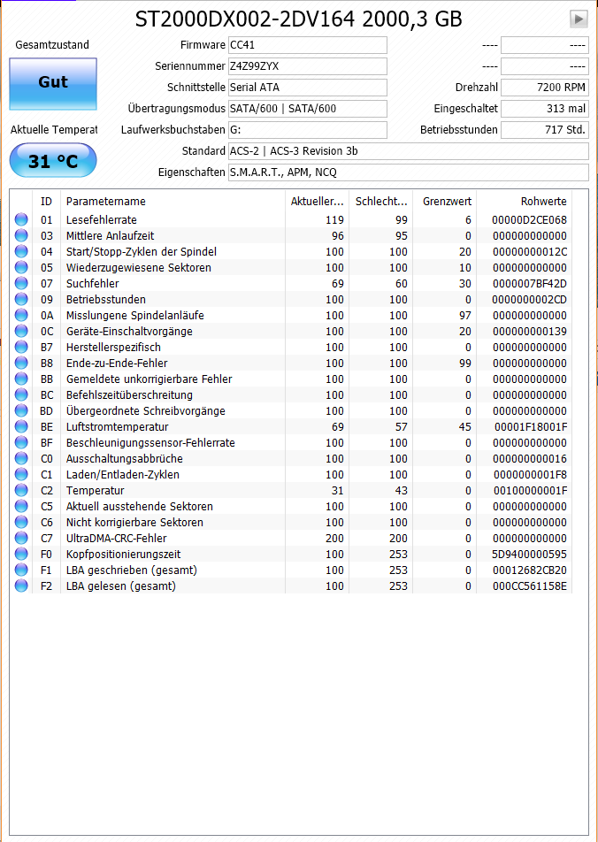Click status icon of Wiederzugewiesene Sektoren row
Viewport: 598px width, 842px height.
[x=21, y=267]
